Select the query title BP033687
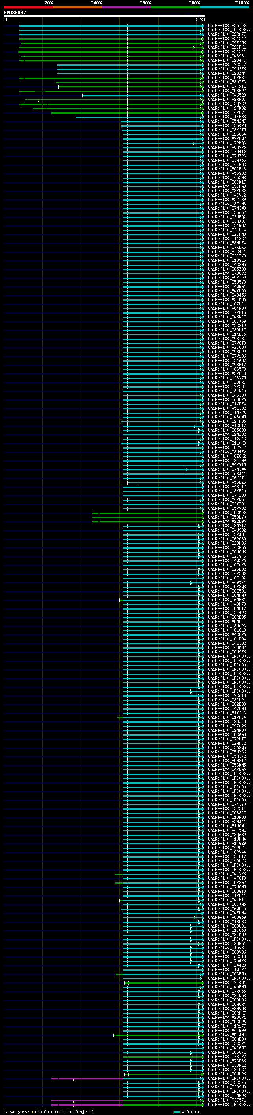 (x=15, y=13)
